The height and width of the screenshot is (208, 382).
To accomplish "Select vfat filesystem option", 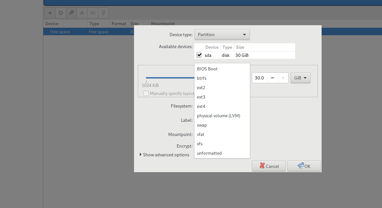I will (x=222, y=134).
